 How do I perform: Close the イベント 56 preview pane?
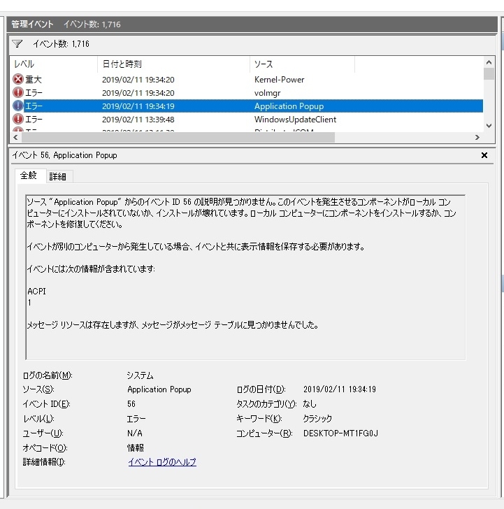point(484,156)
